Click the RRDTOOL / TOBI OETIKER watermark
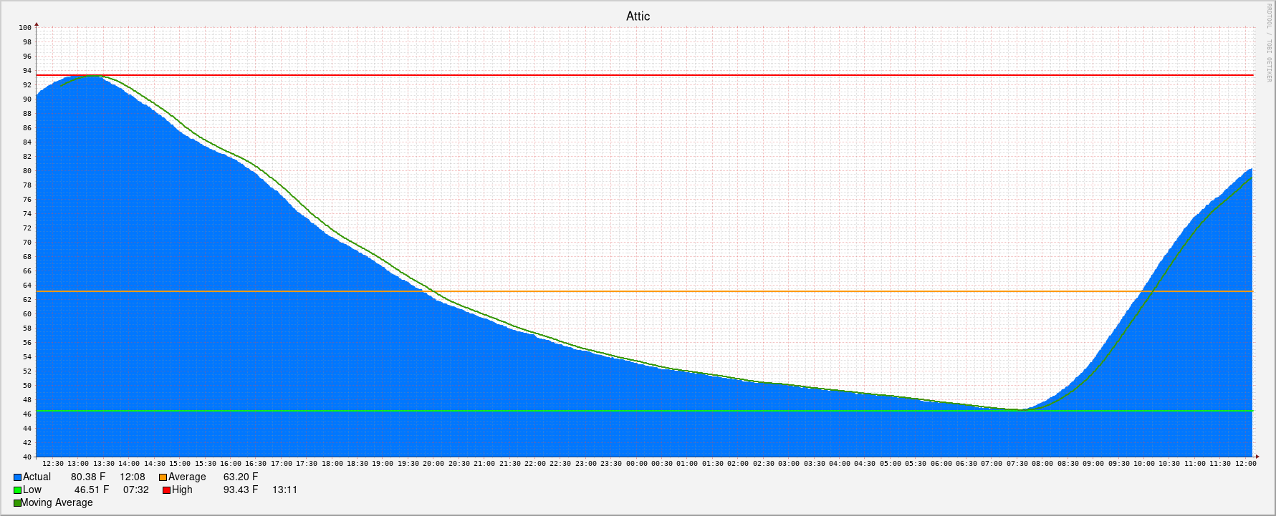The image size is (1276, 516). tap(1269, 43)
